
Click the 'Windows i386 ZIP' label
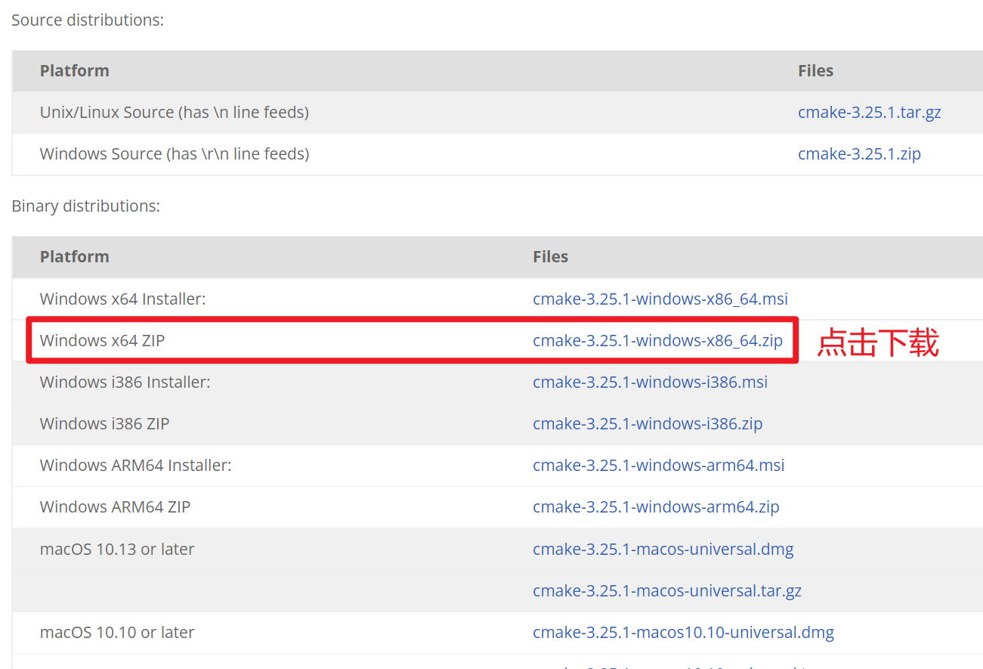104,424
